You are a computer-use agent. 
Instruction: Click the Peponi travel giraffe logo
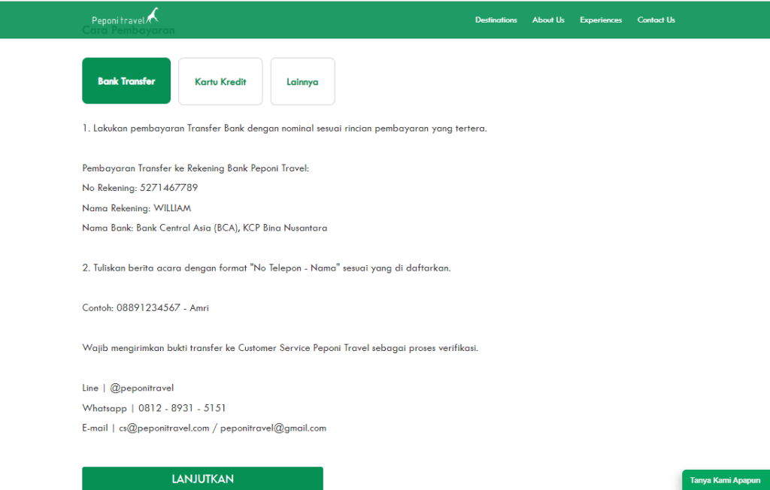[126, 18]
